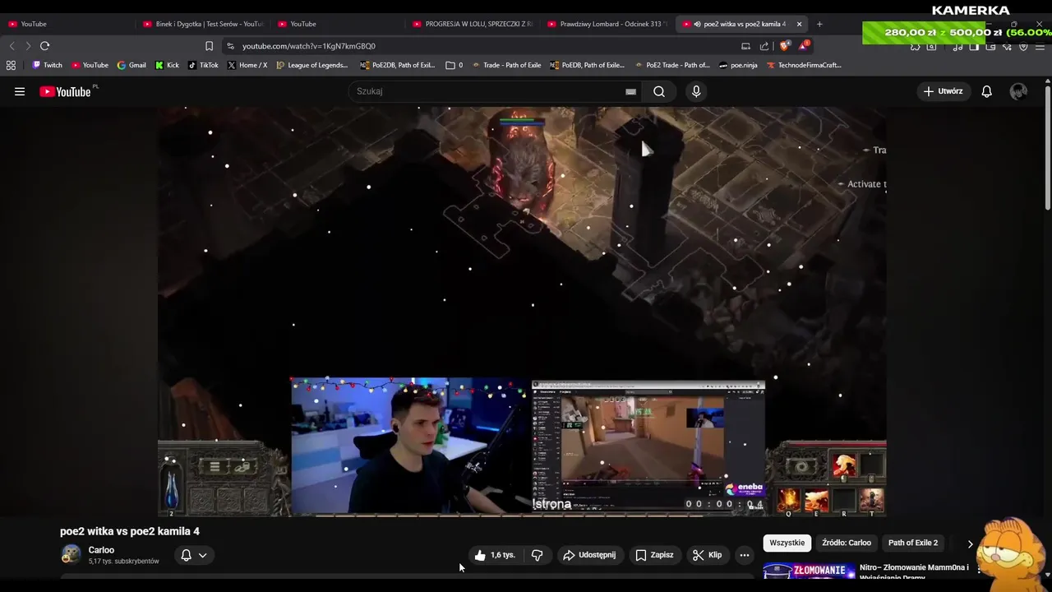The width and height of the screenshot is (1052, 592).
Task: Open the YouTube bookmark in bookmarks bar
Action: (90, 65)
